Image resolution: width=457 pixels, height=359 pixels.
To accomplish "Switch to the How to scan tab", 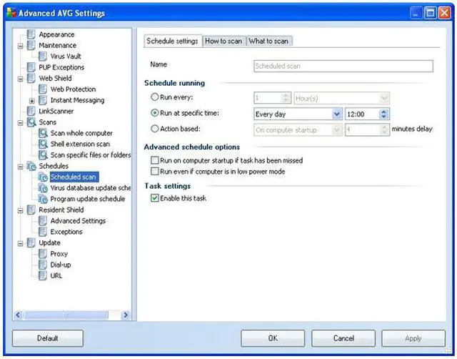I will (224, 41).
